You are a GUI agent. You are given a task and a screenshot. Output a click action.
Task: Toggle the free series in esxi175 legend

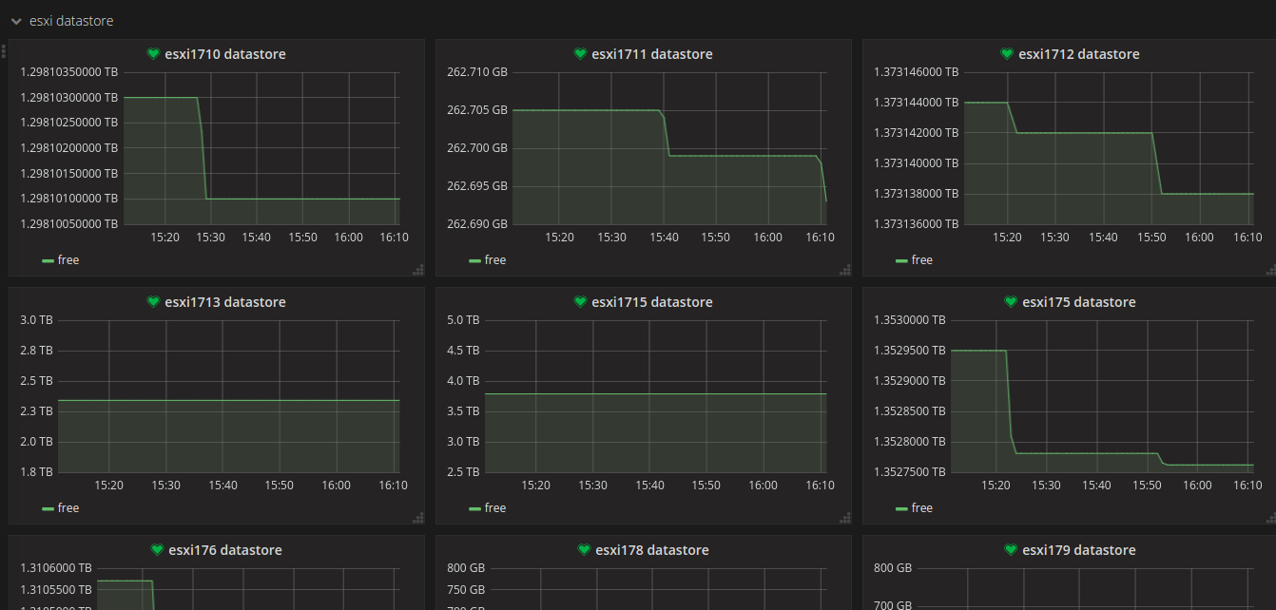pyautogui.click(x=922, y=507)
